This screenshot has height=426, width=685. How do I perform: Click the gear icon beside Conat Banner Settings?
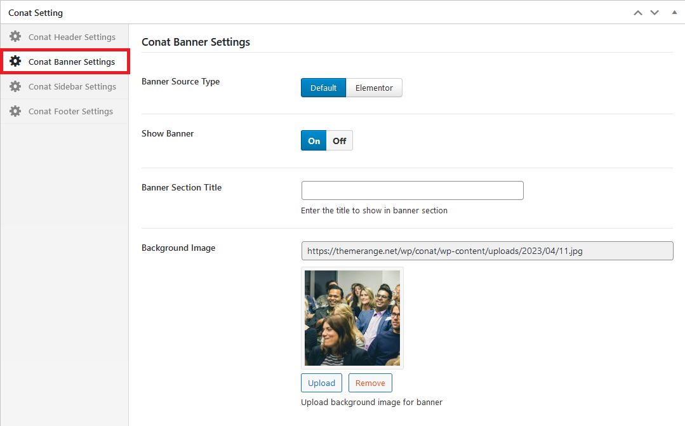tap(15, 62)
